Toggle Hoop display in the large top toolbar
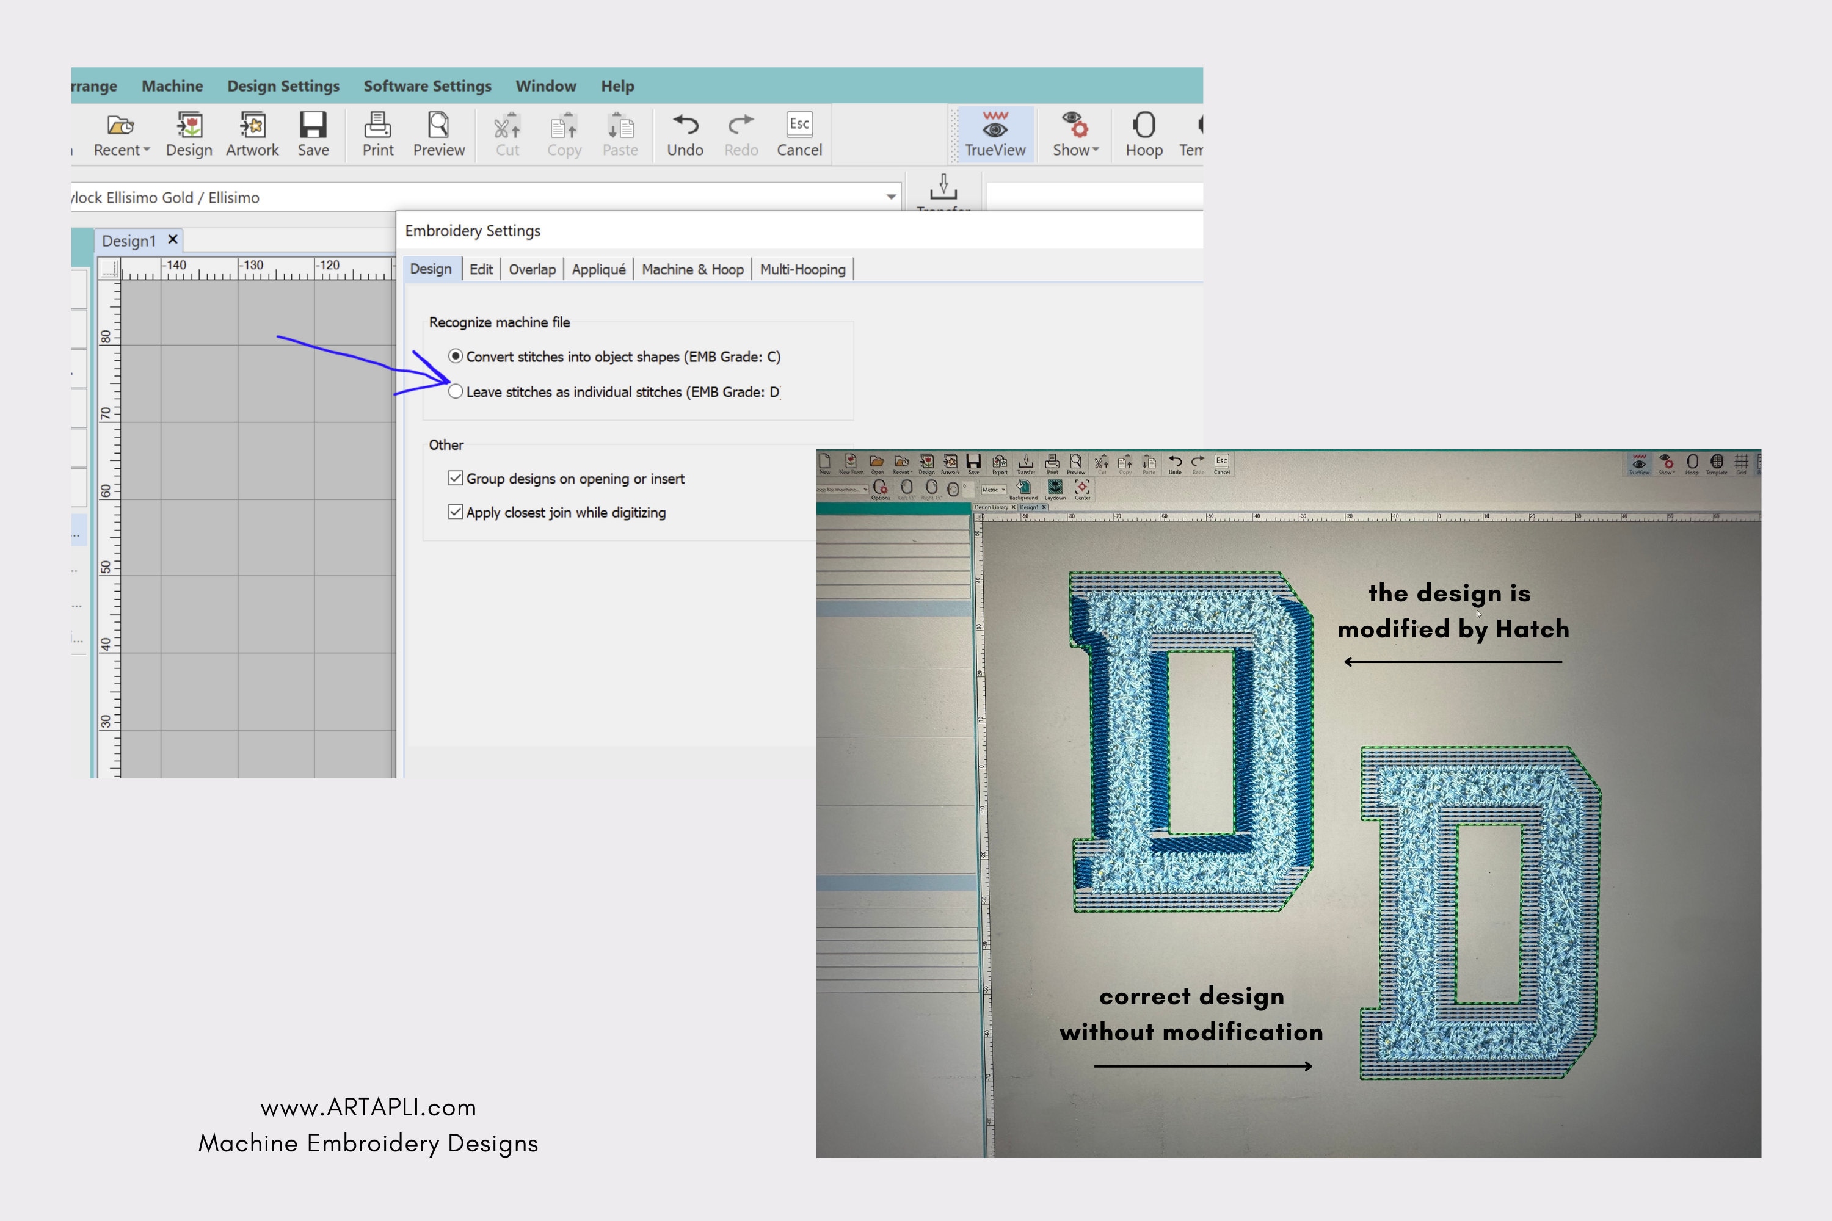The height and width of the screenshot is (1221, 1832). [1144, 135]
